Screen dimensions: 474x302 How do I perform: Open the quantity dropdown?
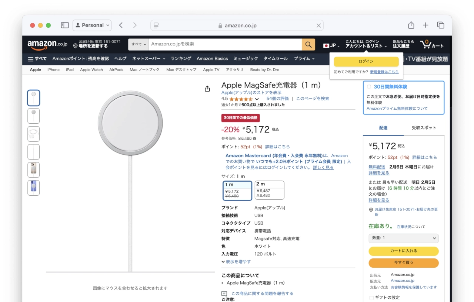pos(403,238)
